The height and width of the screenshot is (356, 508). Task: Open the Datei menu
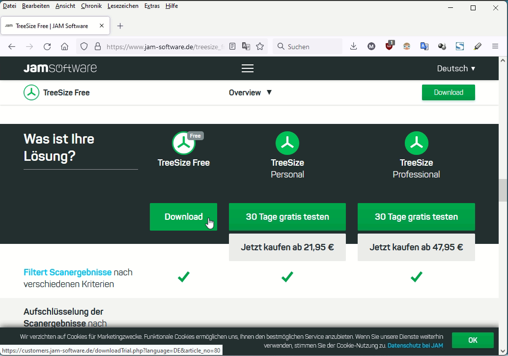[9, 6]
